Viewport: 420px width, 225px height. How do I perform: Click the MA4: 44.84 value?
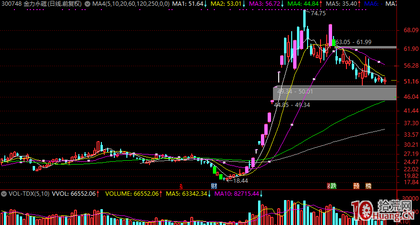(303, 4)
